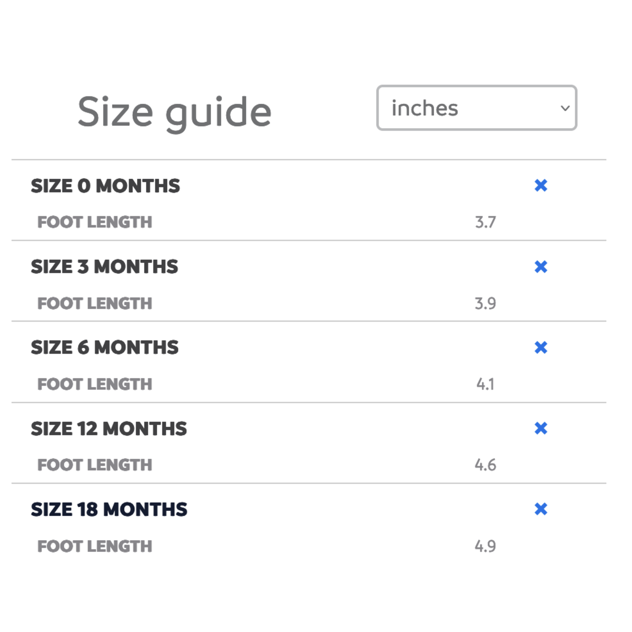Select the 4.9 foot length value
Image resolution: width=632 pixels, height=632 pixels.
(x=485, y=546)
